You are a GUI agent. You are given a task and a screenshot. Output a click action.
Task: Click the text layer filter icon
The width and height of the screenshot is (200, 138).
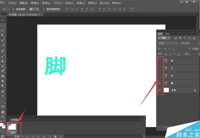[185, 38]
